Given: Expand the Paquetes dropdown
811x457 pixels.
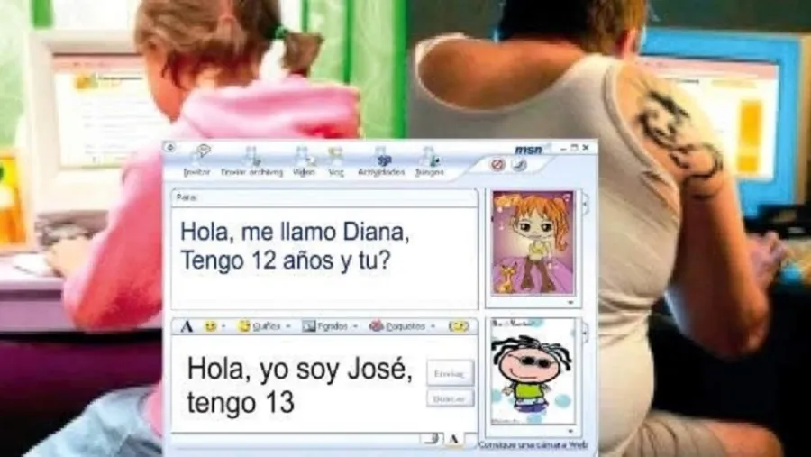Looking at the screenshot, I should pyautogui.click(x=433, y=326).
